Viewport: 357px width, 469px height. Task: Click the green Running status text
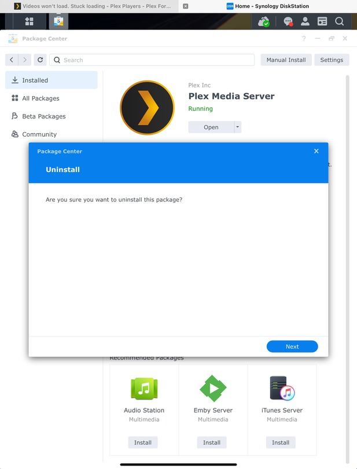[201, 109]
